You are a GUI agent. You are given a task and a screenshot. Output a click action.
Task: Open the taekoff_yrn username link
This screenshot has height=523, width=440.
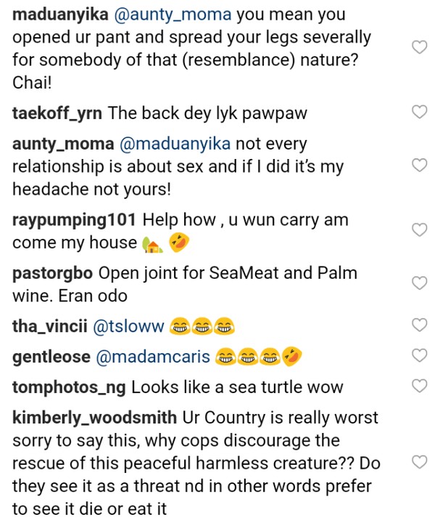(x=59, y=113)
